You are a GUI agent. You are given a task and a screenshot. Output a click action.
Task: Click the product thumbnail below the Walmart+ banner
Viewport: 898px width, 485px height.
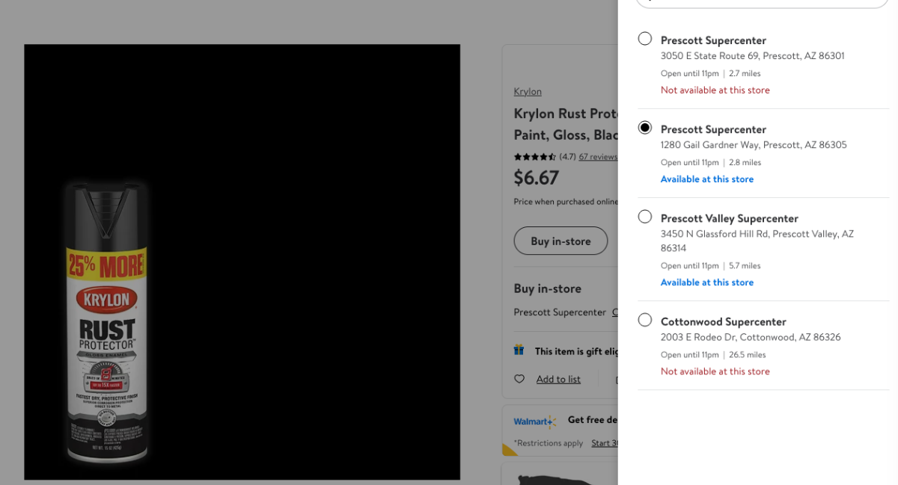[x=558, y=478]
